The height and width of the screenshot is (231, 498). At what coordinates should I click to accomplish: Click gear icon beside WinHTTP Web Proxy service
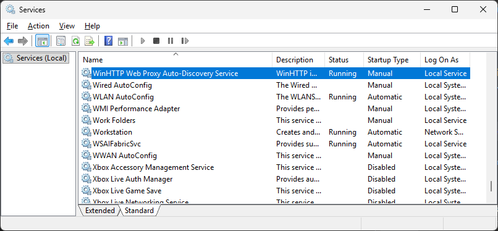click(x=86, y=73)
